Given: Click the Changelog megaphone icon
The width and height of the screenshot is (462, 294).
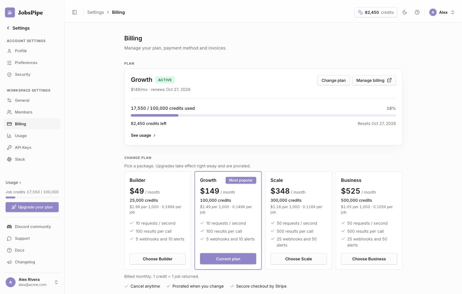Looking at the screenshot, I should point(9,262).
